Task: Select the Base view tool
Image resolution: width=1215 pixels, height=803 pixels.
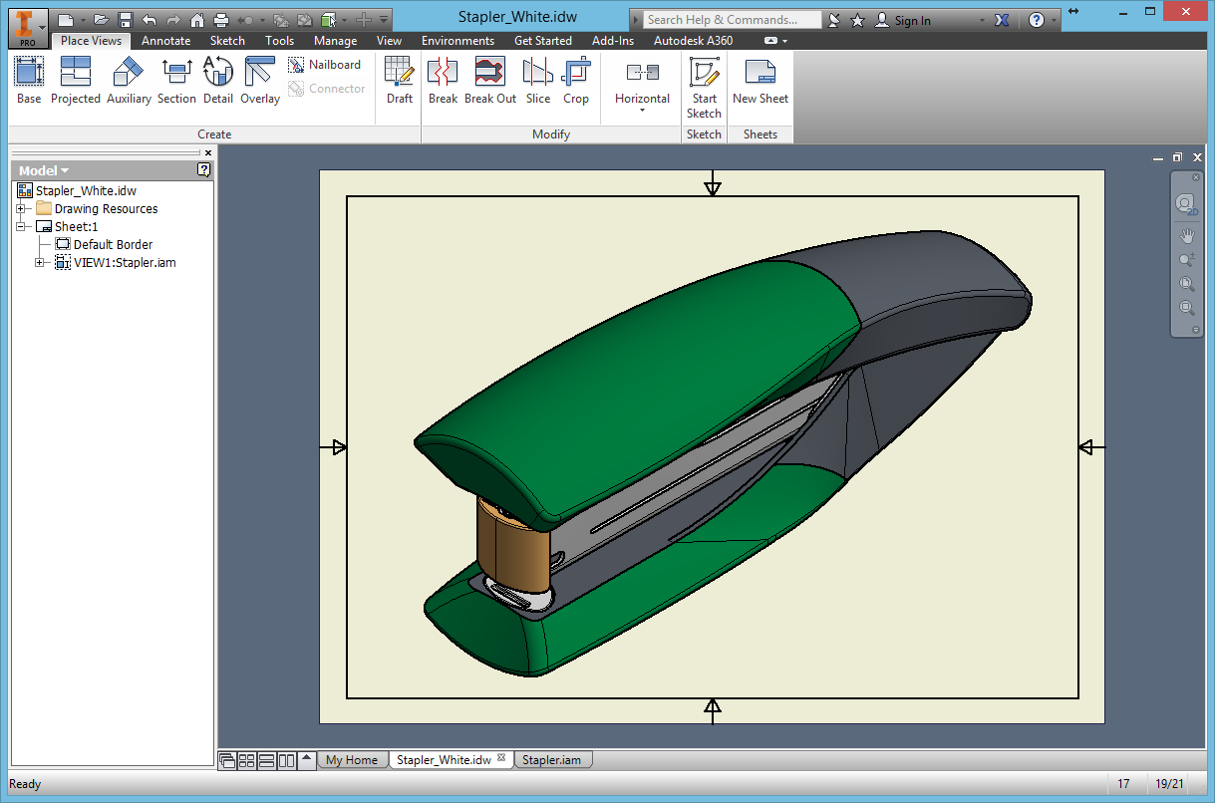Action: pyautogui.click(x=29, y=80)
